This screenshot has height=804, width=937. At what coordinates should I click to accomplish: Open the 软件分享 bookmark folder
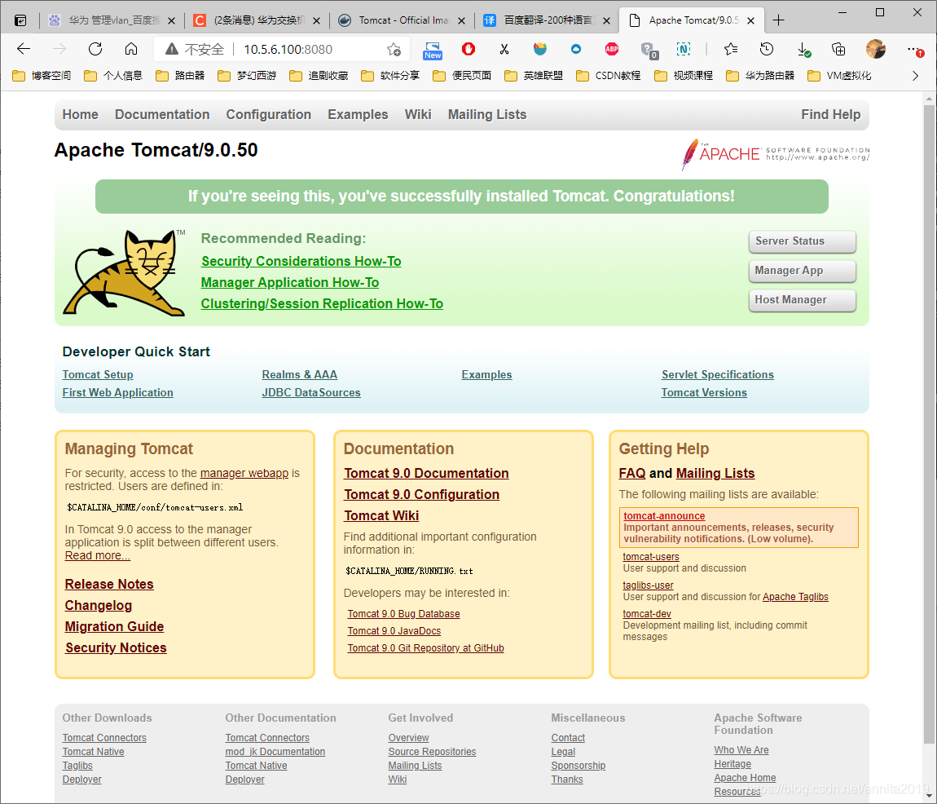[x=390, y=75]
